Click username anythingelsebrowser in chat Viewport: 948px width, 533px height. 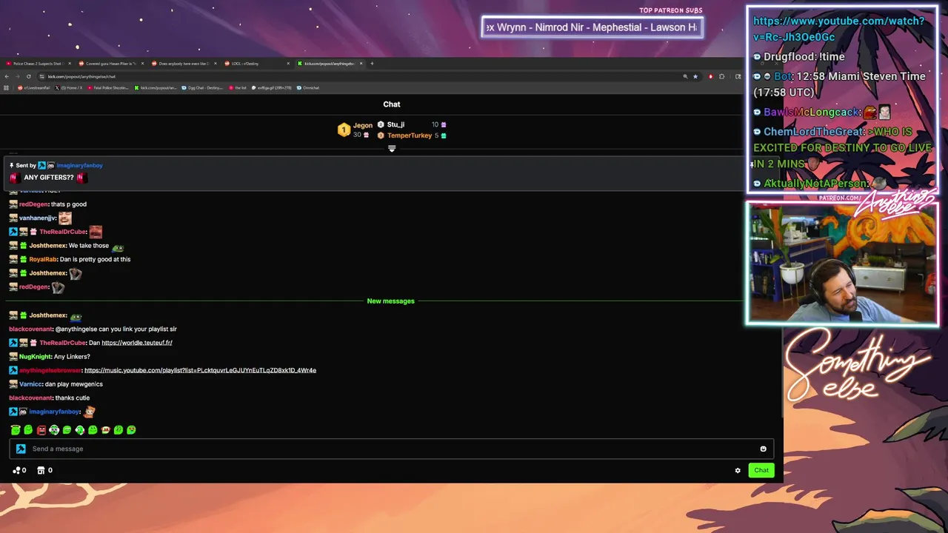pos(50,370)
